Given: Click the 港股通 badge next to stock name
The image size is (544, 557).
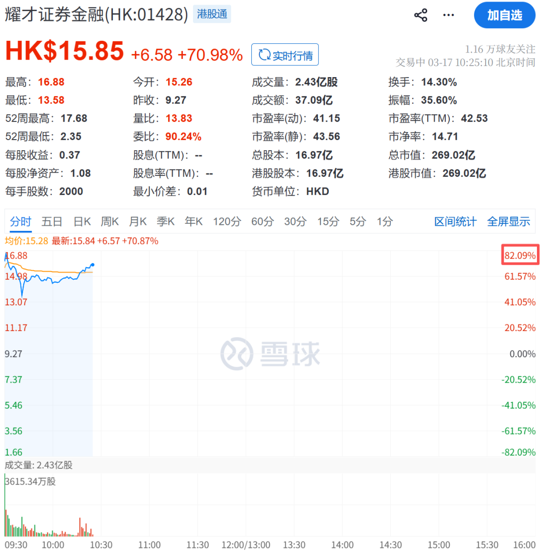Looking at the screenshot, I should coord(212,14).
